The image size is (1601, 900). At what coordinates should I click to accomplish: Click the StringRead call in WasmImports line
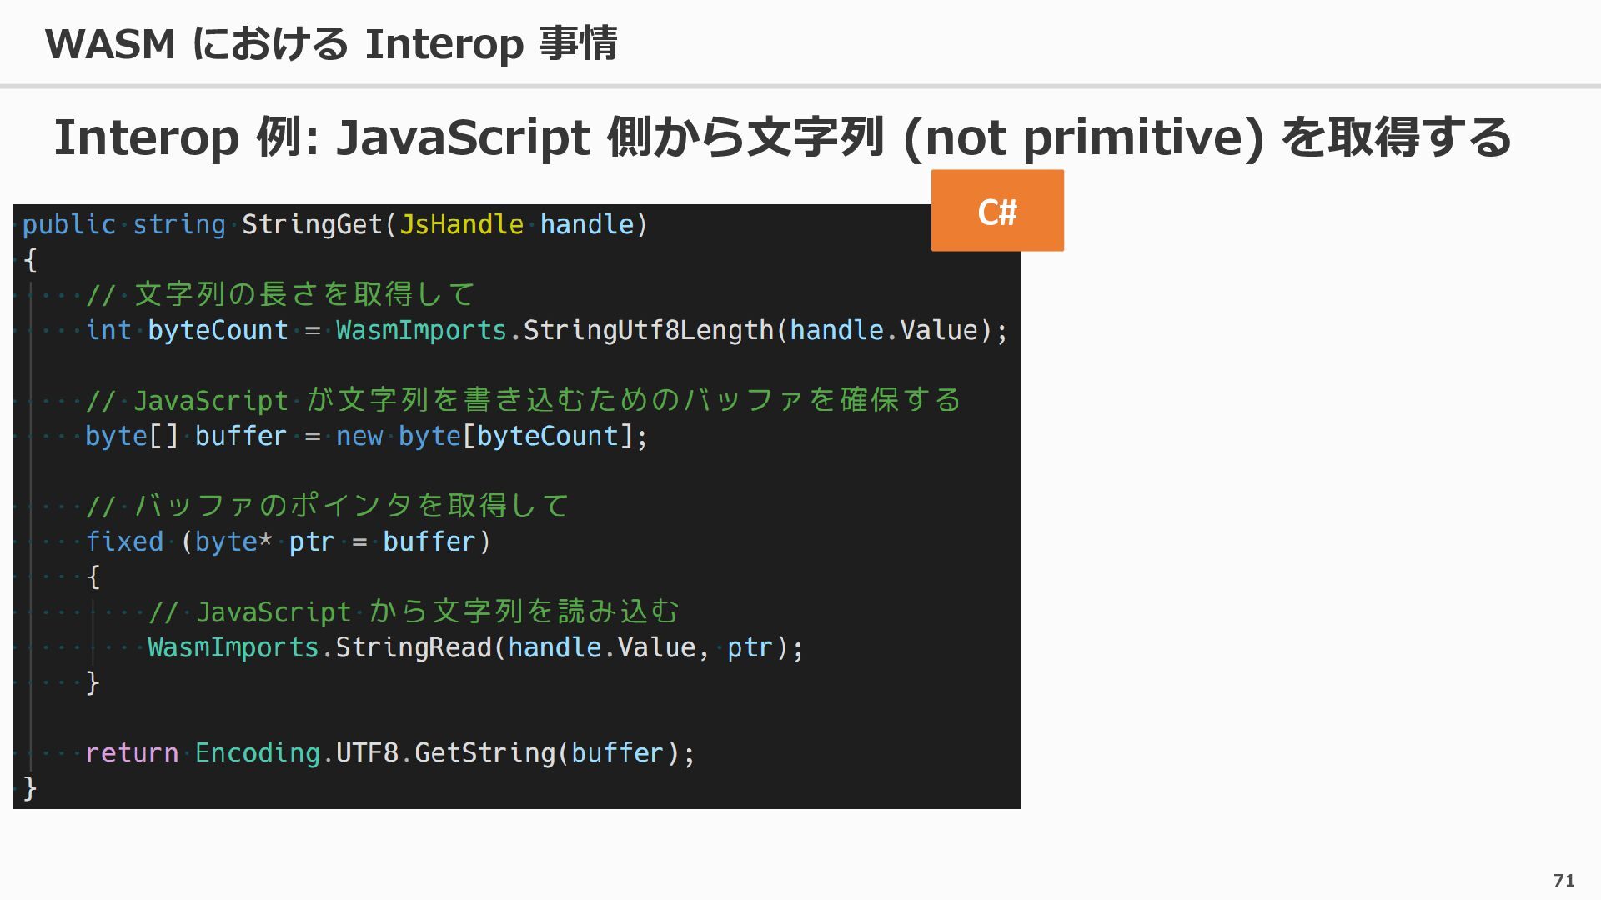pos(414,648)
